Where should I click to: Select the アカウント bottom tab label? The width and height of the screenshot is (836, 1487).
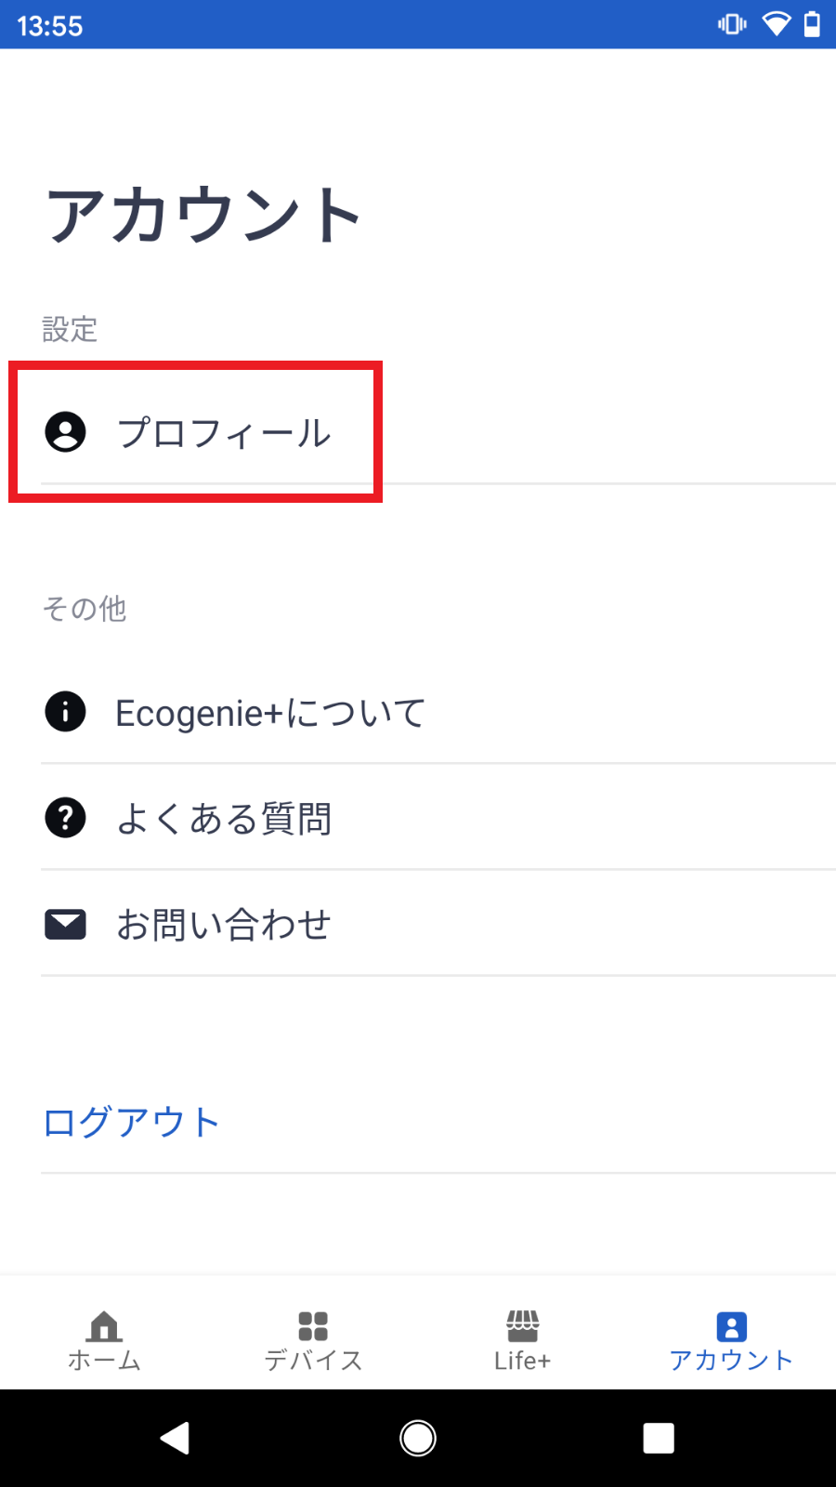731,1361
